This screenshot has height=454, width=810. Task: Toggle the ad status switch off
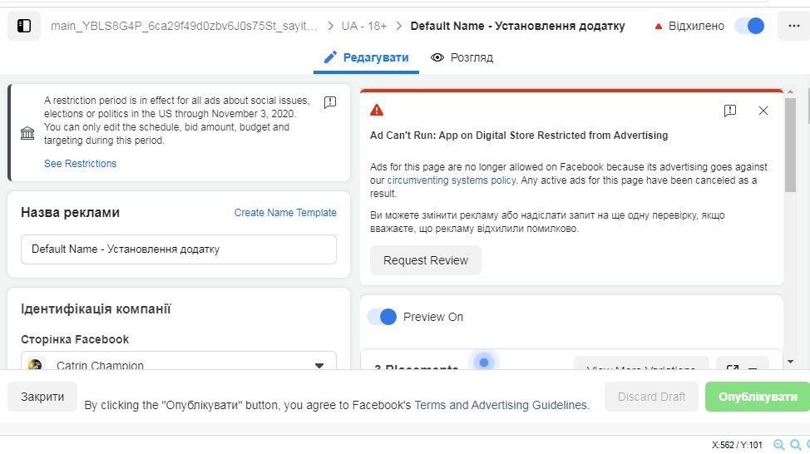tap(749, 26)
